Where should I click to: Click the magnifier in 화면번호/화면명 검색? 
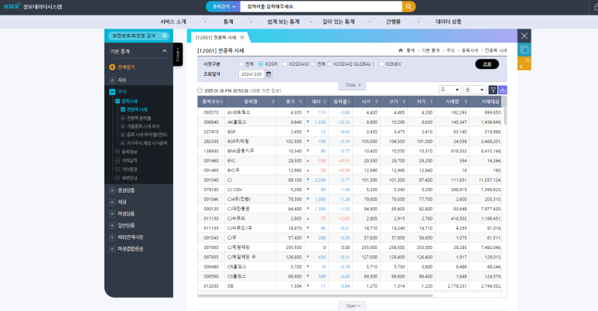165,36
